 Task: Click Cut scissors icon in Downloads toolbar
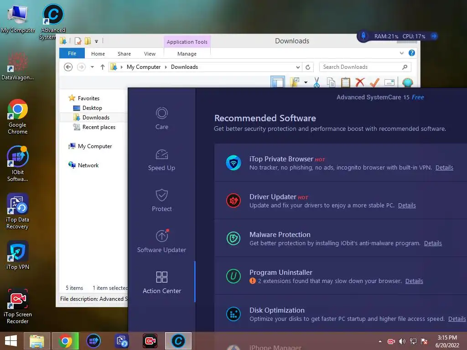coord(317,82)
